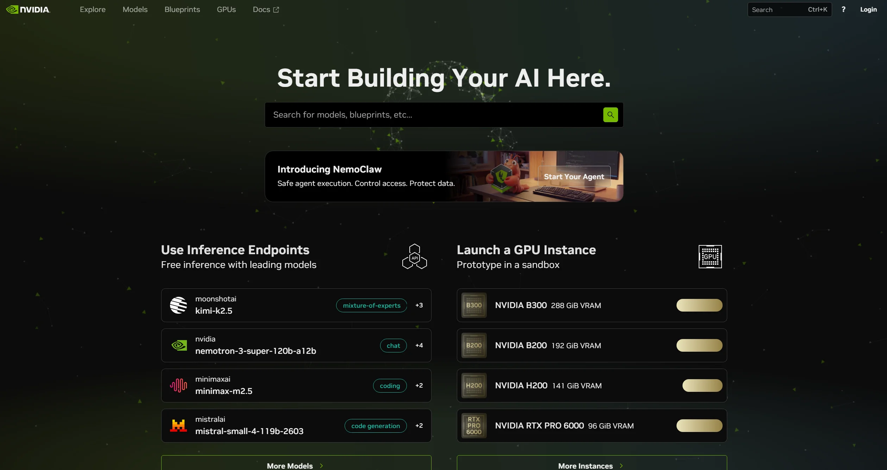
Task: Click the API hexagon icon
Action: click(x=415, y=257)
